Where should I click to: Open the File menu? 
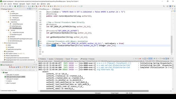tap(2, 4)
